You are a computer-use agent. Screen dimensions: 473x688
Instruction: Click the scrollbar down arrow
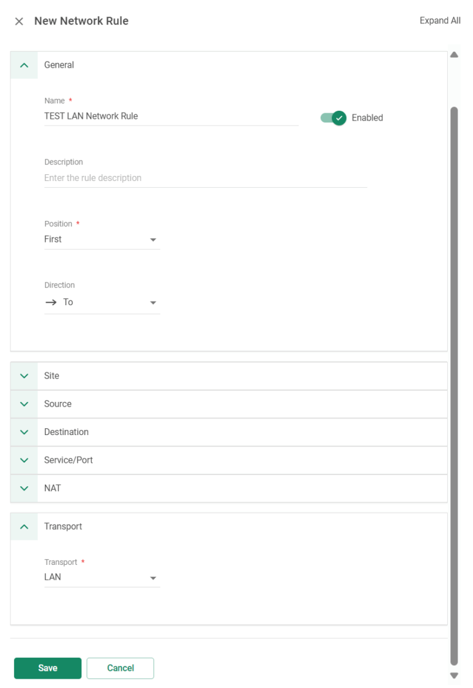click(x=454, y=675)
